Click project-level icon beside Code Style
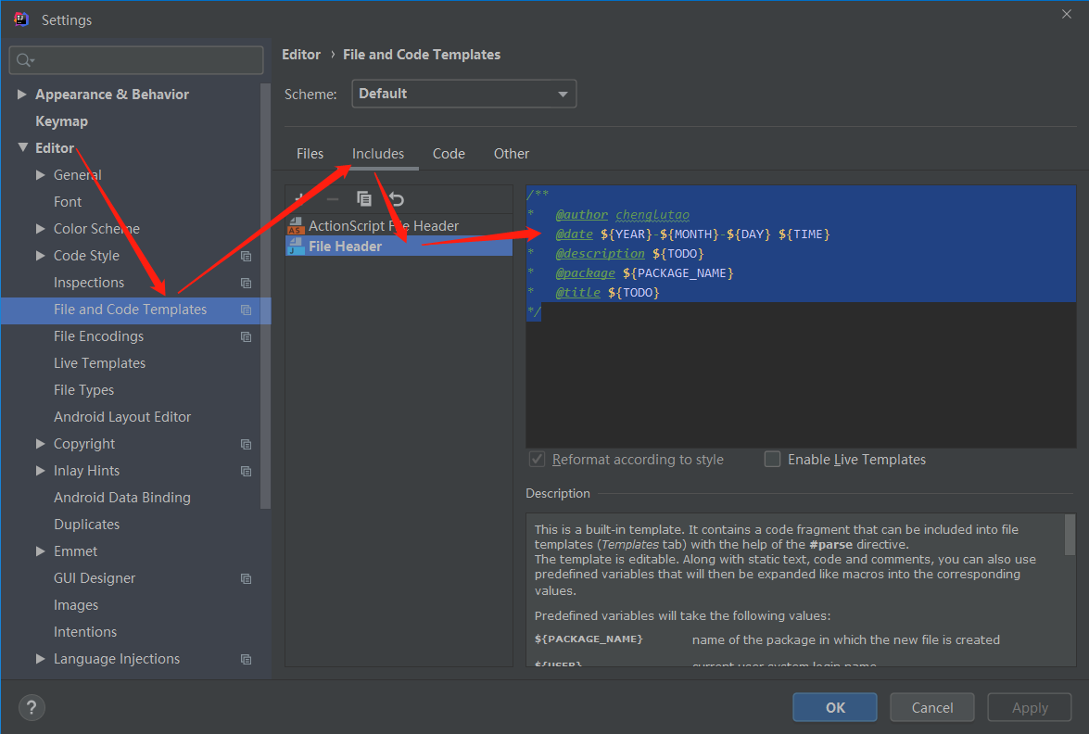The image size is (1089, 734). [246, 256]
